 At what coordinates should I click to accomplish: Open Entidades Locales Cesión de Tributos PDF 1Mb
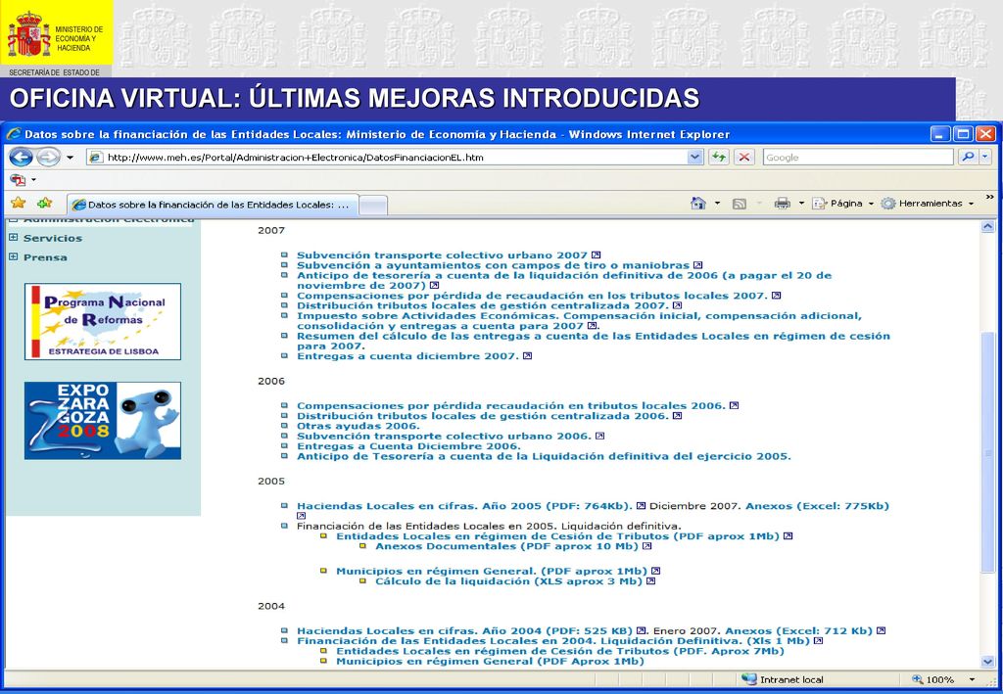click(557, 536)
